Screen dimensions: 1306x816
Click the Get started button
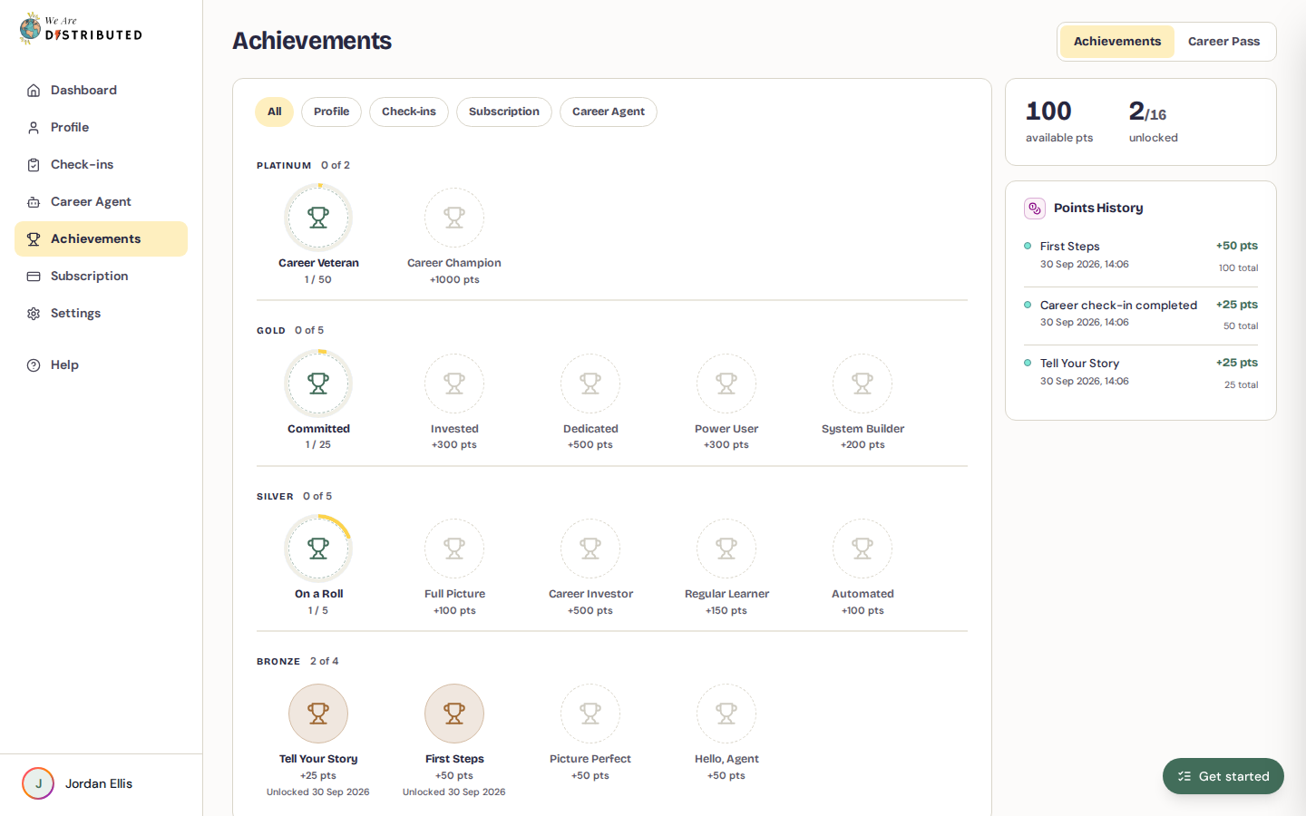point(1223,776)
